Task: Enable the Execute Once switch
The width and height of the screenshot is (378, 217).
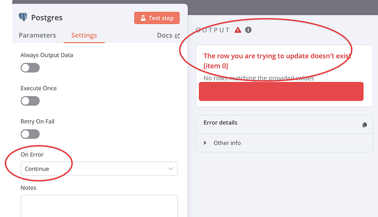Action: point(30,101)
